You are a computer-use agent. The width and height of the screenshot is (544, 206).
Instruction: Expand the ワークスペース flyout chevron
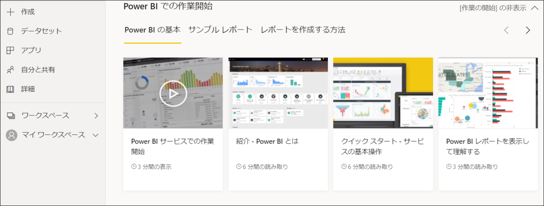(x=96, y=115)
